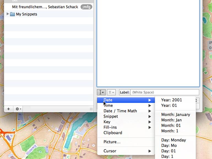
Task: Insert Month: 1 format
Action: coord(175,131)
